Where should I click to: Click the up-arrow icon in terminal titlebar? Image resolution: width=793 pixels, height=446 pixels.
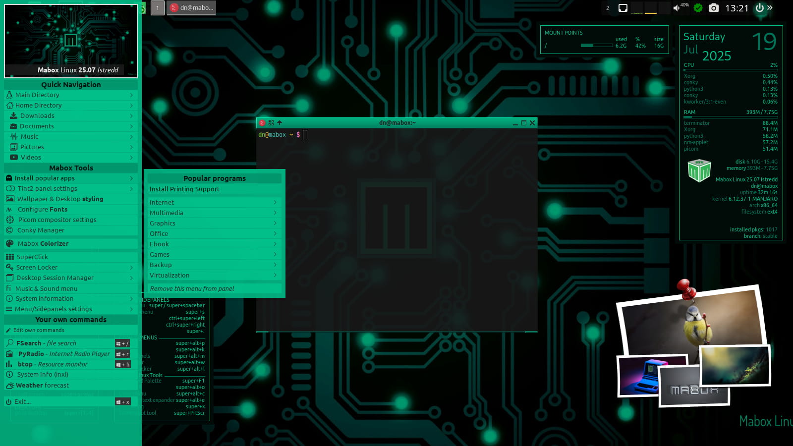click(x=279, y=122)
